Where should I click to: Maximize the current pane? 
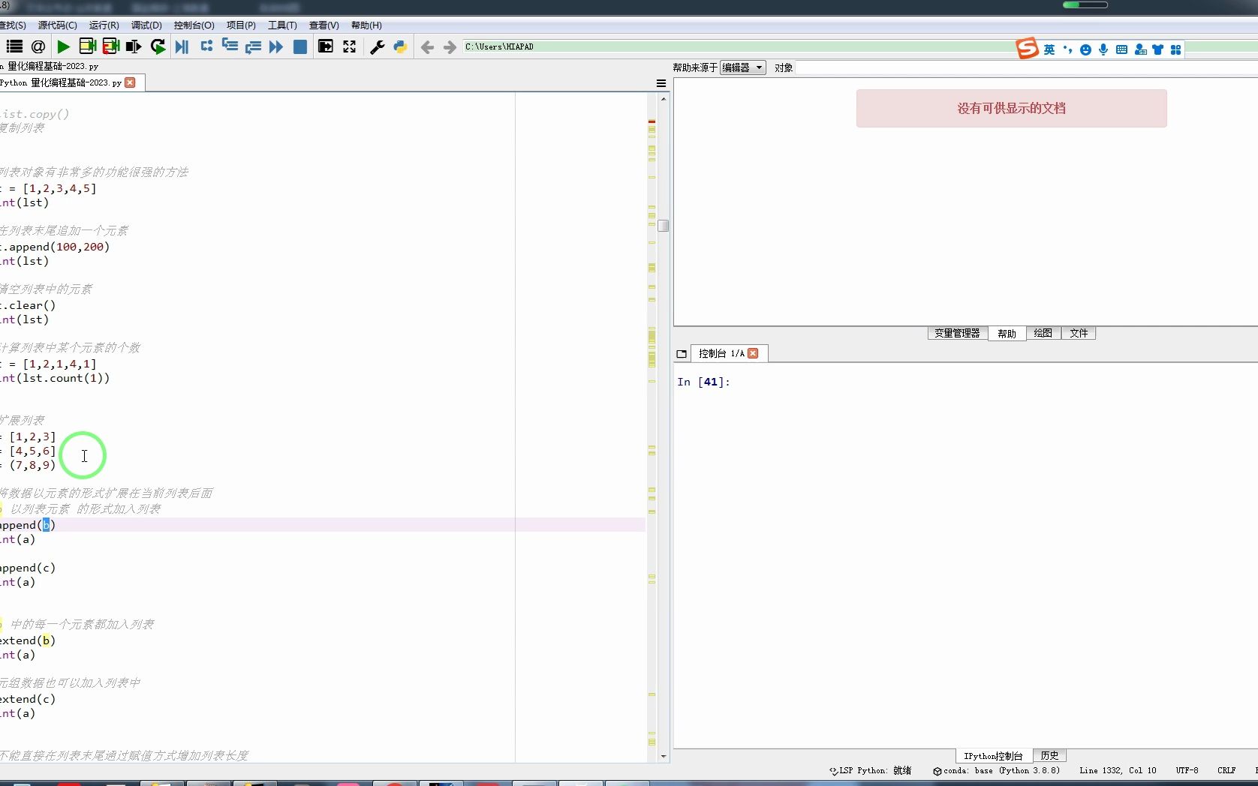[x=325, y=46]
